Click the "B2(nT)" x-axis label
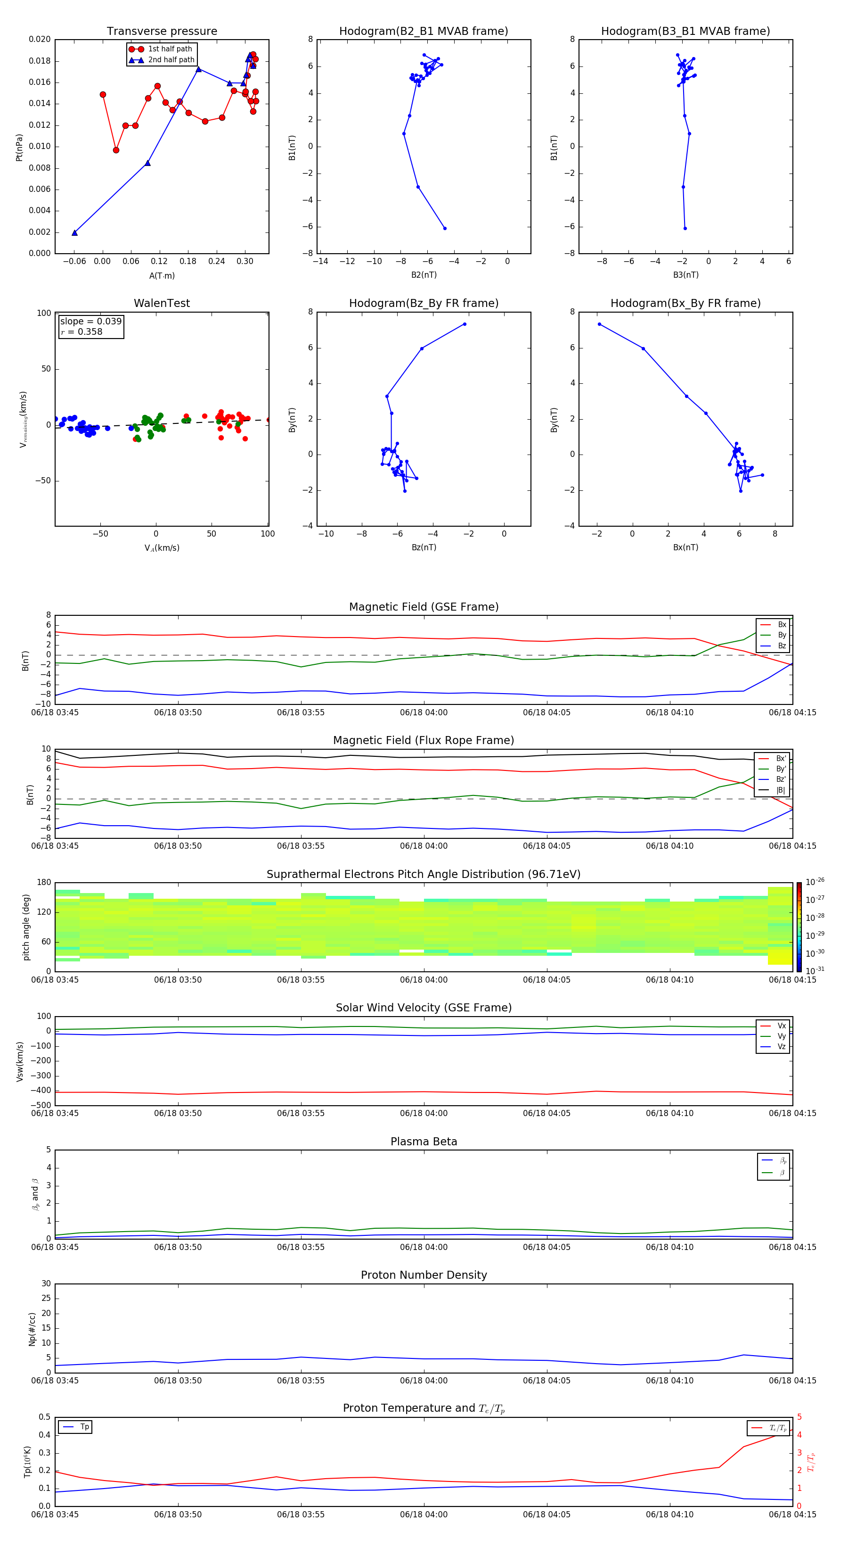The image size is (848, 1556). (x=424, y=275)
